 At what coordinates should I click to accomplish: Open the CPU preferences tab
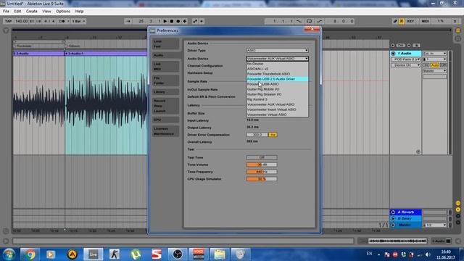166,120
